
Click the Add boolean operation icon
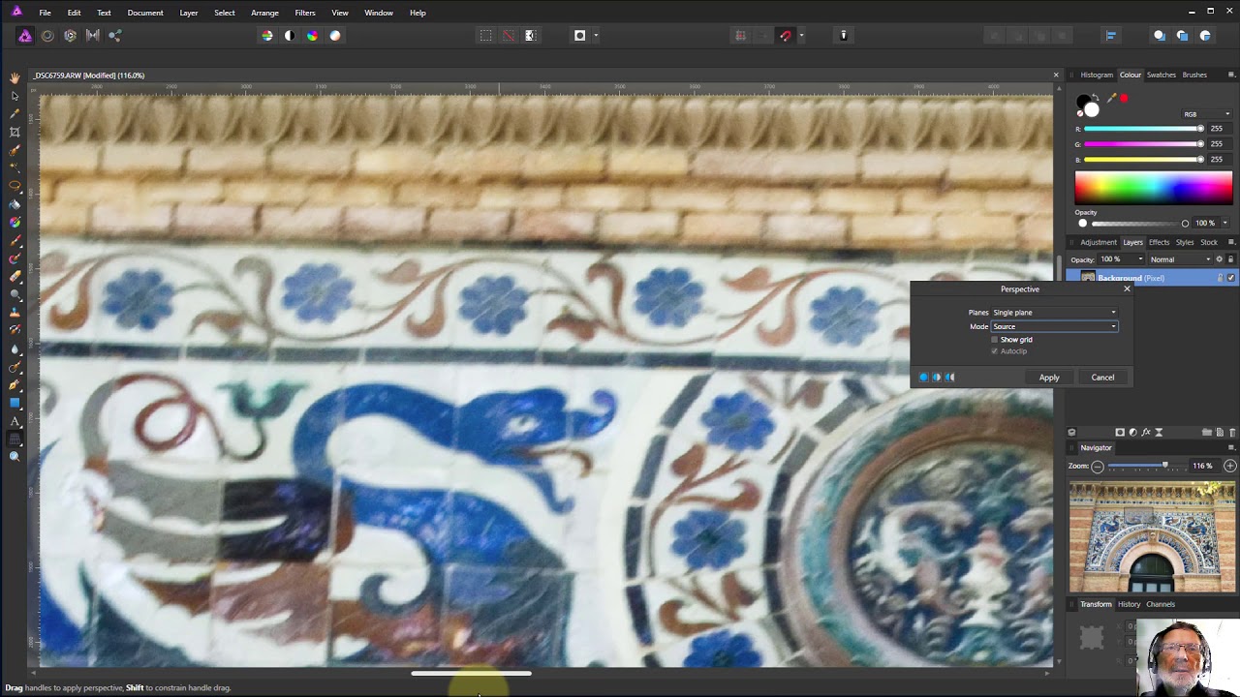click(1159, 36)
